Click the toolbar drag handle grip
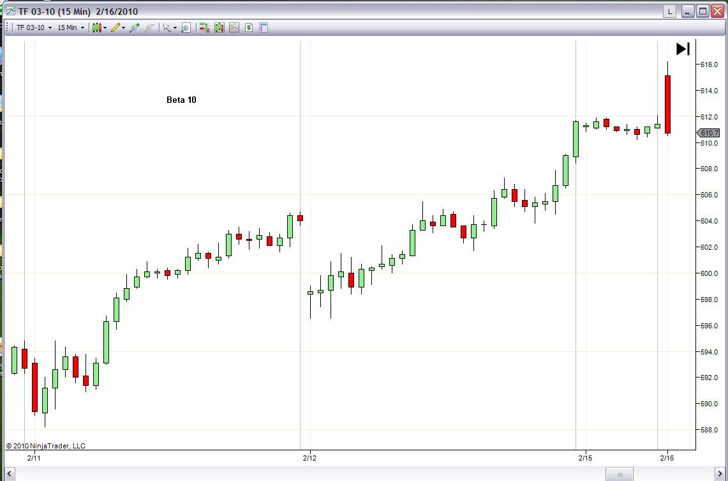The height and width of the screenshot is (481, 728). point(8,27)
